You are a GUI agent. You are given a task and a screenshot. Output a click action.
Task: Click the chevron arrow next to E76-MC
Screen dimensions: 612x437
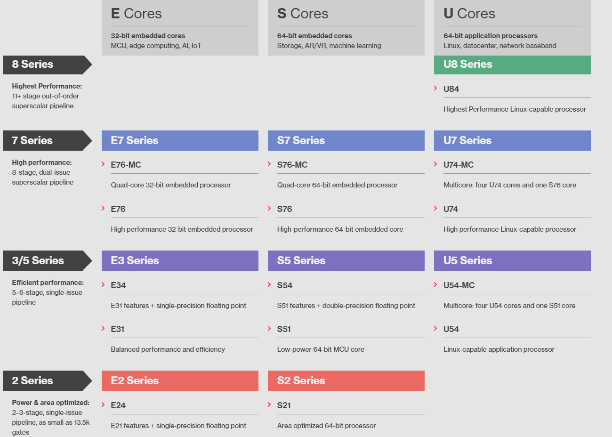[103, 164]
